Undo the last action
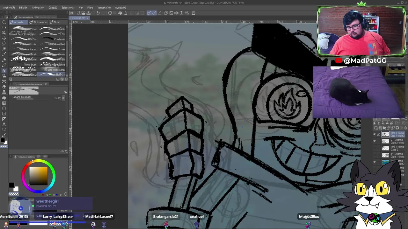This screenshot has height=229, width=408. (x=98, y=13)
